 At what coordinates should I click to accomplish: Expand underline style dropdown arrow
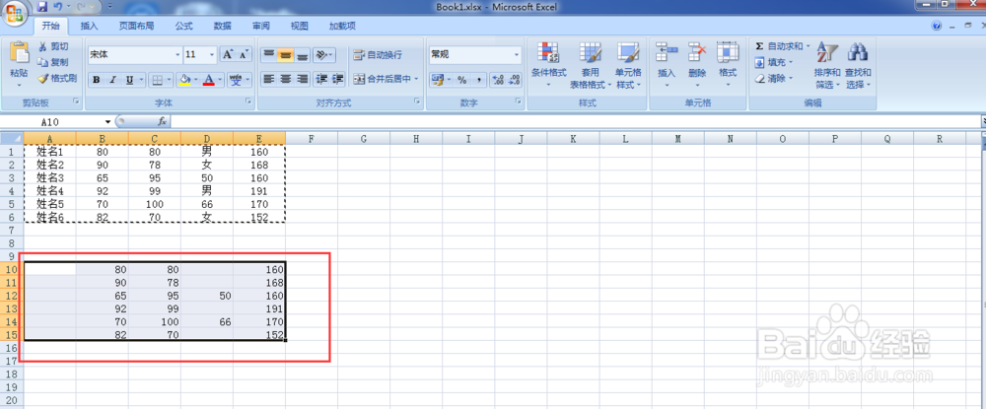click(140, 80)
